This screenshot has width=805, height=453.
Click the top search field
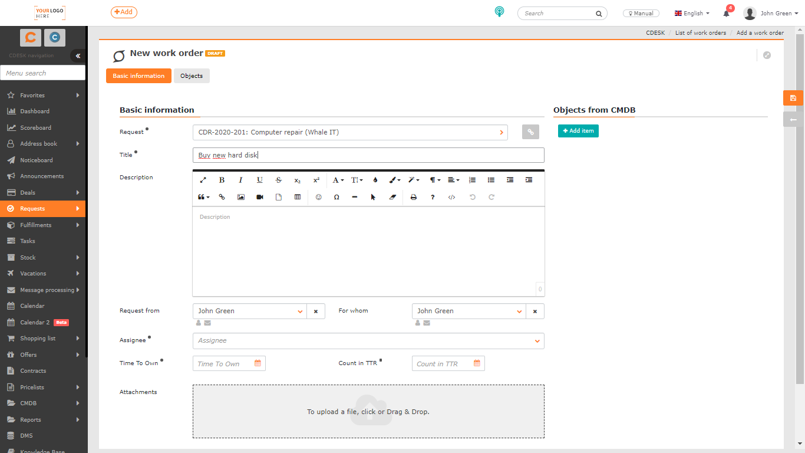click(x=562, y=13)
